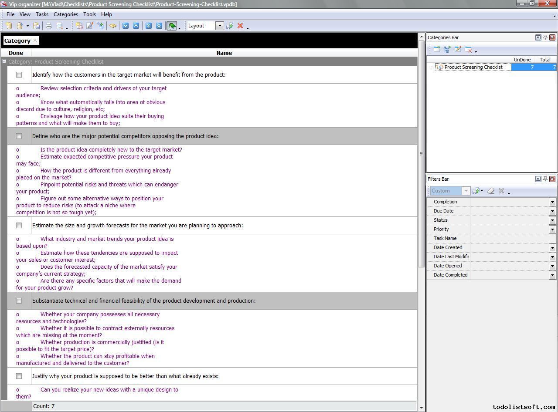This screenshot has width=558, height=412.
Task: Open the Categories menu
Action: pyautogui.click(x=65, y=14)
